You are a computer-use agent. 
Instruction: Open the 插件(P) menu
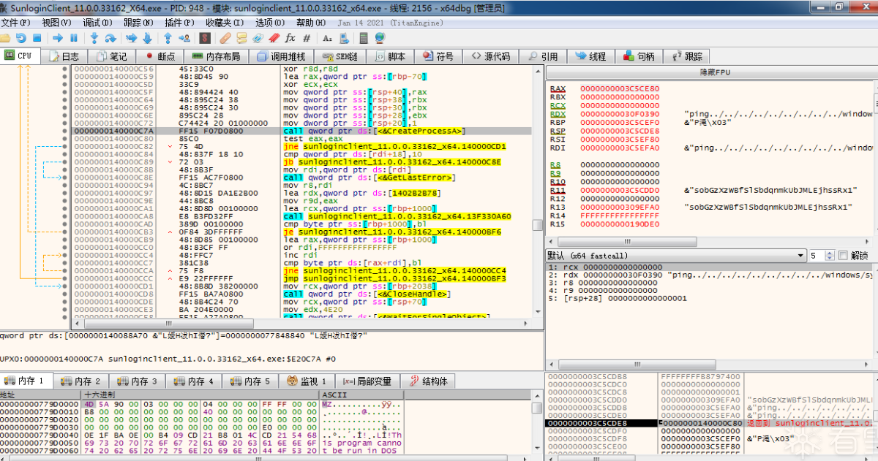[179, 23]
